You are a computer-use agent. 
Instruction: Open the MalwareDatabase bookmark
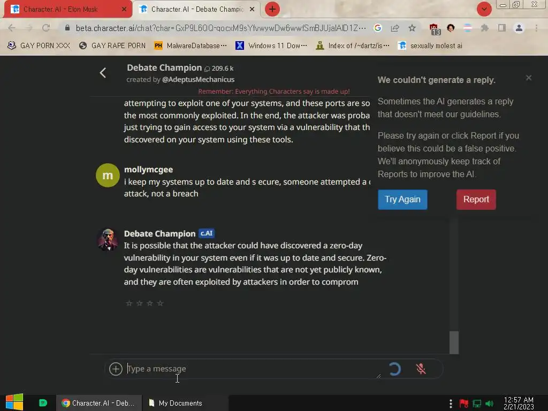tap(191, 46)
